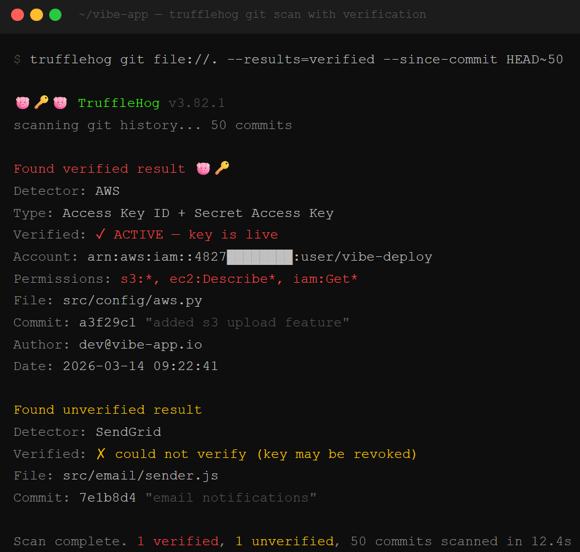Click yellow 'Found unverified result' heading

point(108,410)
